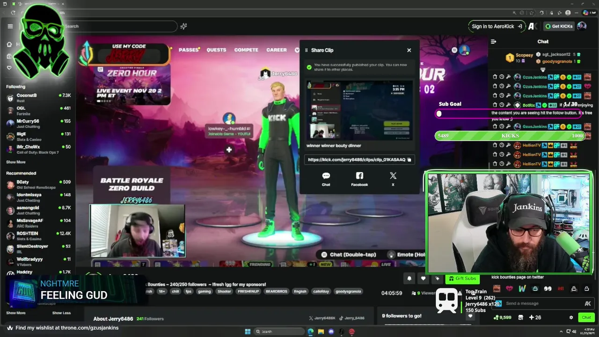Select the pink heart emote in the chat bar
Image resolution: width=599 pixels, height=337 pixels.
[509, 289]
